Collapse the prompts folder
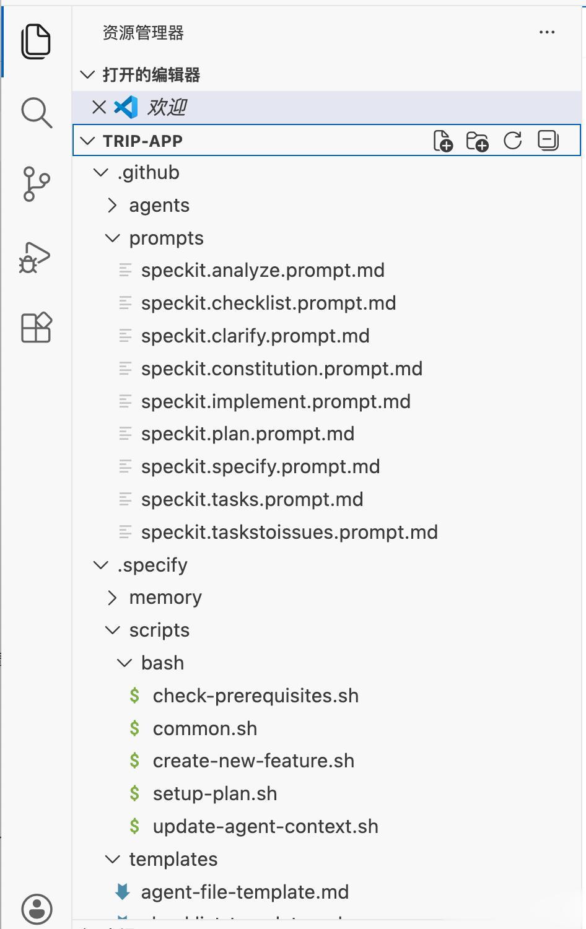 pyautogui.click(x=166, y=238)
